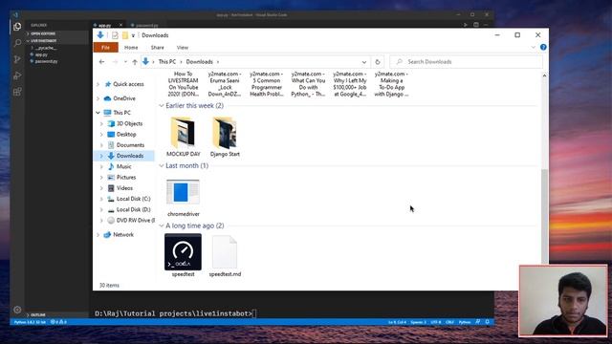Open the recent locations dropdown arrow
Screen dimensions: 612x344
click(x=125, y=61)
